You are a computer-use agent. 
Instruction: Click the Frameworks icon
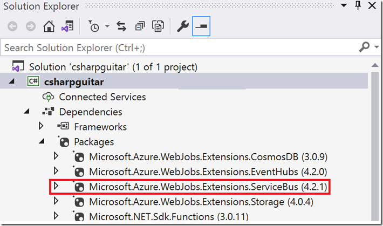[x=63, y=126]
